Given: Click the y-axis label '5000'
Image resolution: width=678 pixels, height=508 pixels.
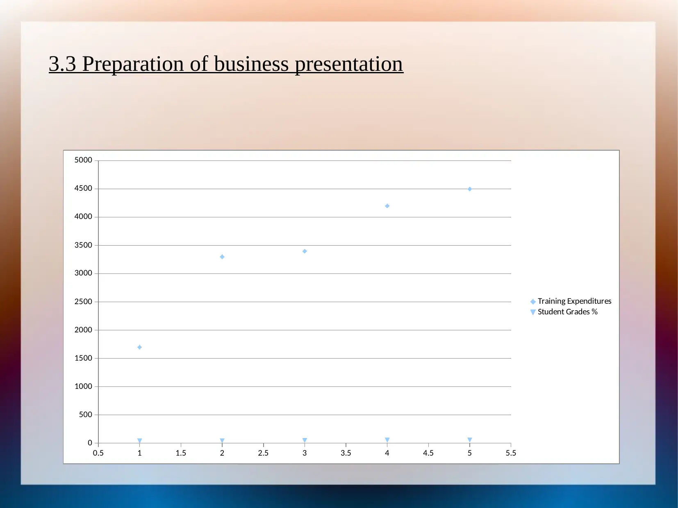Looking at the screenshot, I should click(83, 160).
